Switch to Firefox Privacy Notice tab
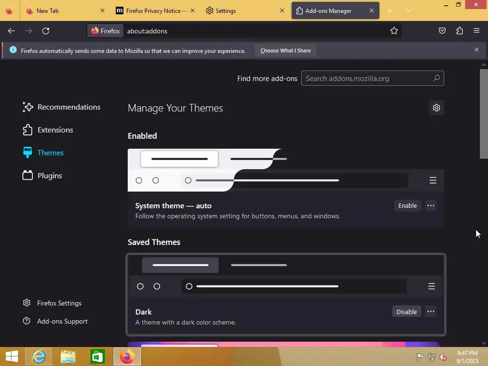The image size is (488, 366). [154, 11]
